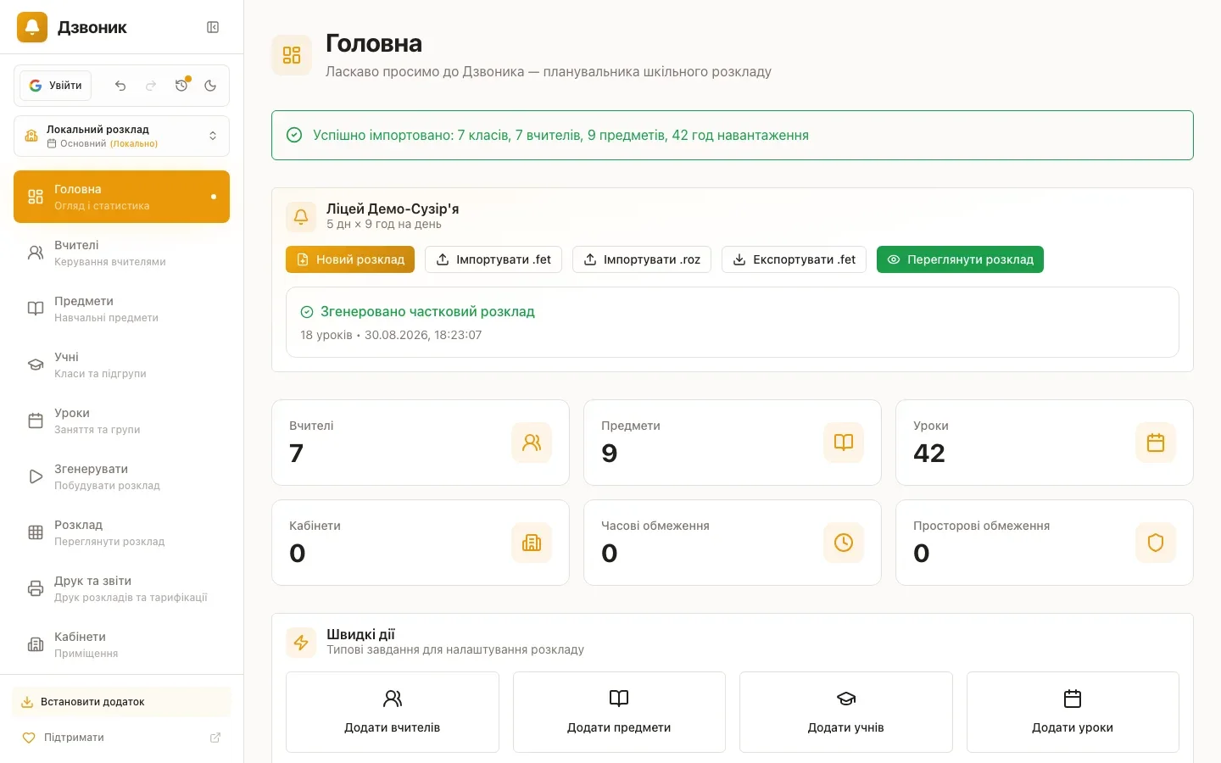
Task: Click the Уроки count 42
Action: pyautogui.click(x=929, y=454)
